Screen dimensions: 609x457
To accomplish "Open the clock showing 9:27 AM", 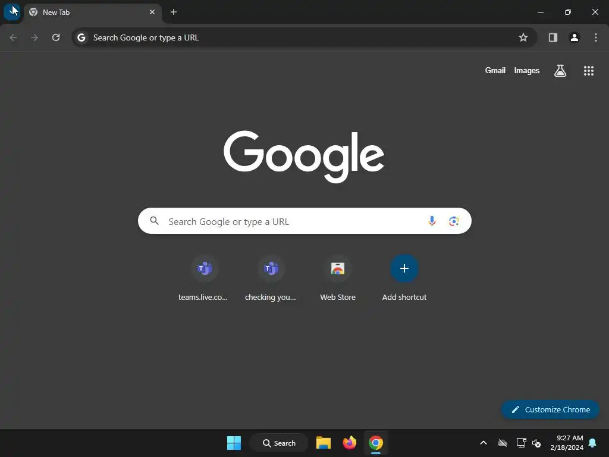I will coord(567,443).
